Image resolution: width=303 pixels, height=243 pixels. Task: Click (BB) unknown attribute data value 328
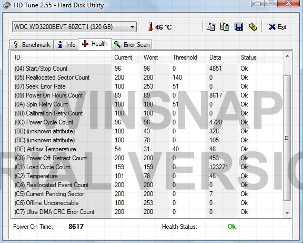pos(214,131)
